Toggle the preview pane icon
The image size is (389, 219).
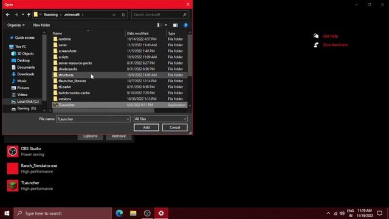point(176,25)
